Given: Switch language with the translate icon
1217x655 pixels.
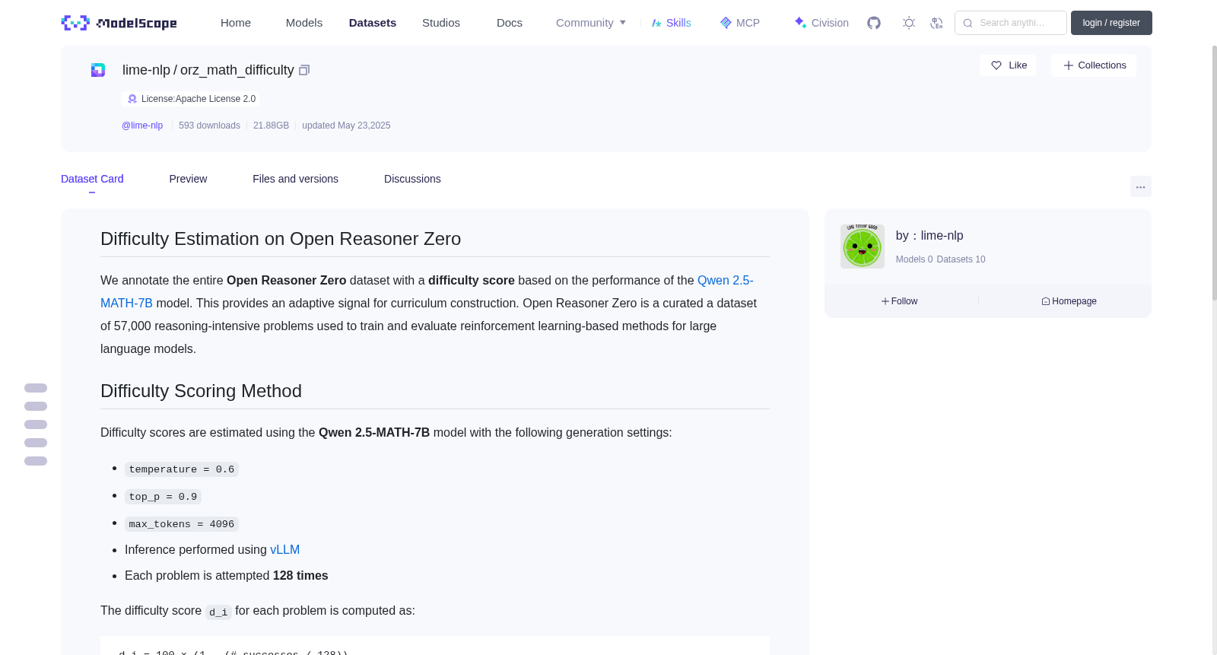Looking at the screenshot, I should click(936, 23).
